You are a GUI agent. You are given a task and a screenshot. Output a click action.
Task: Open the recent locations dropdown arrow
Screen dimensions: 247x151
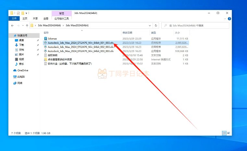coord(23,26)
